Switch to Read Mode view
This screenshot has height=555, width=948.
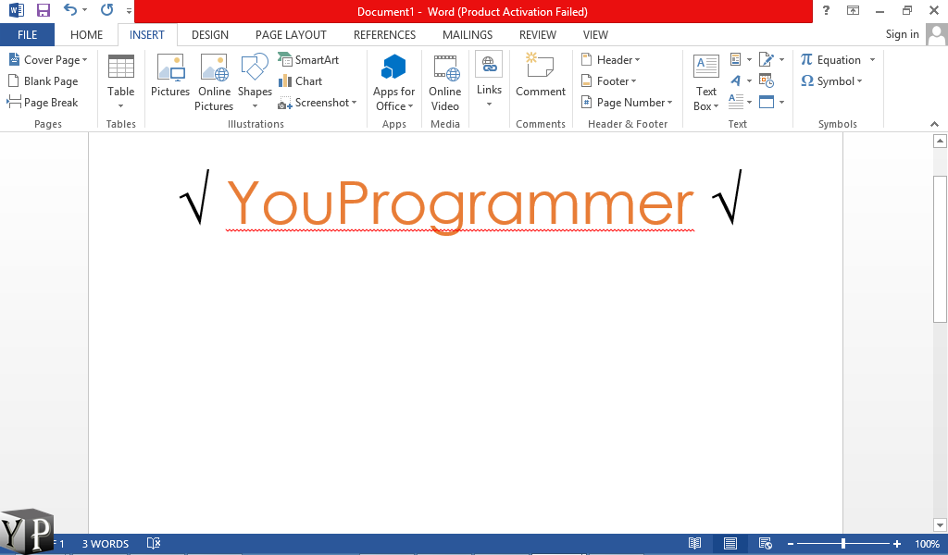(694, 544)
